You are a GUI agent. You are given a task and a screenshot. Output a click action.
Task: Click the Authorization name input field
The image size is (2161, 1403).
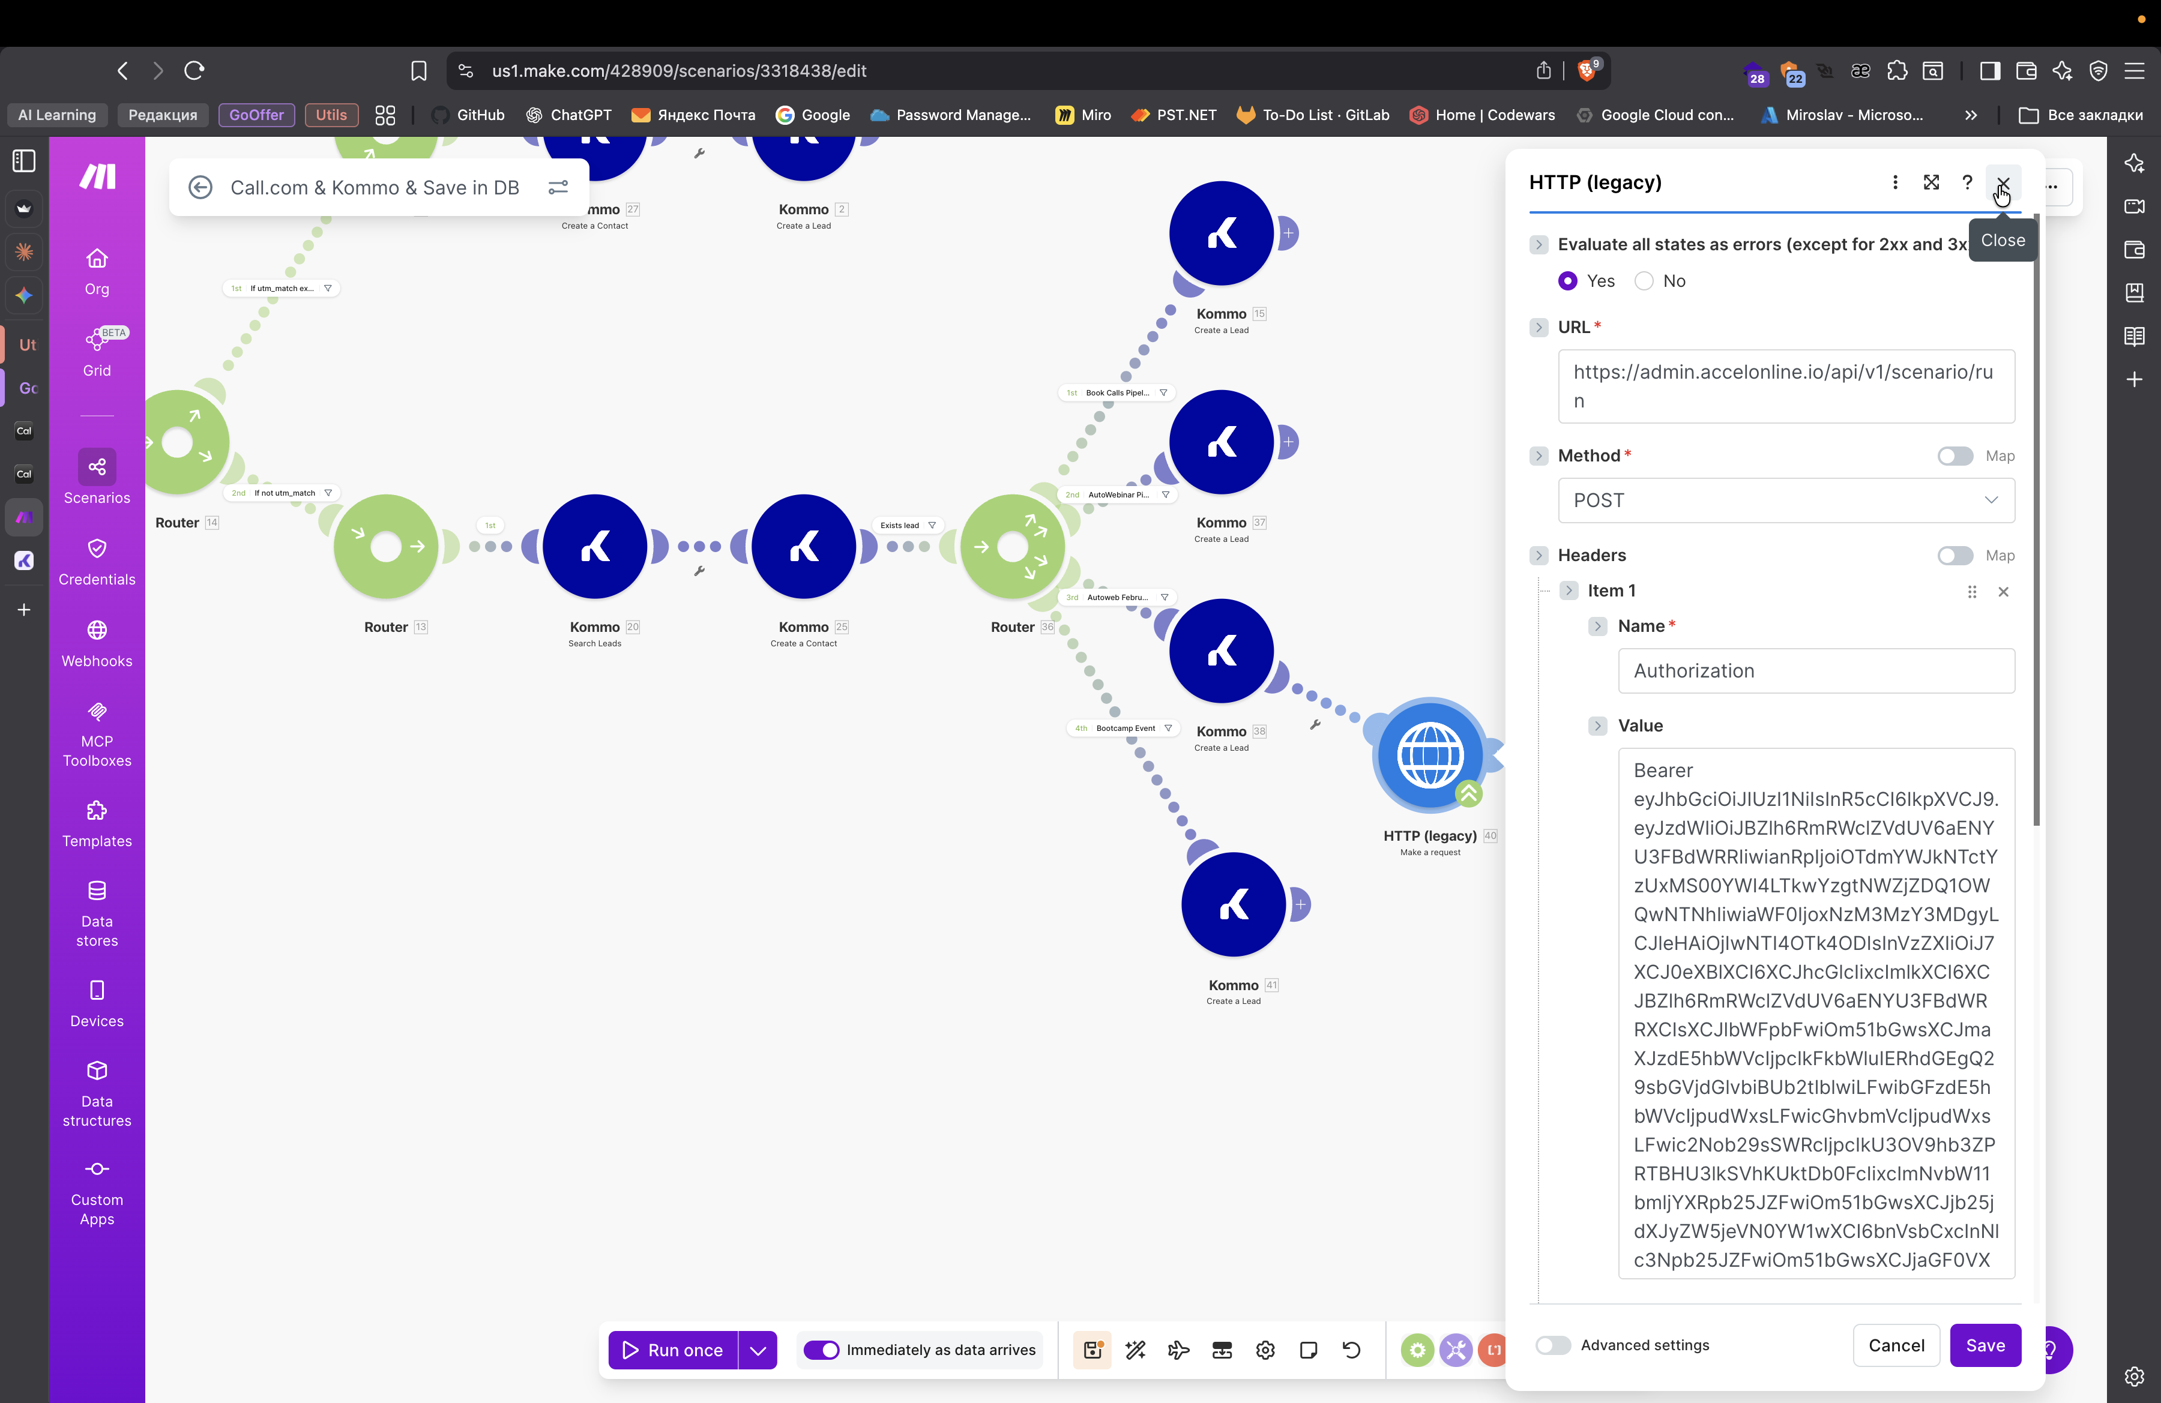(1815, 671)
